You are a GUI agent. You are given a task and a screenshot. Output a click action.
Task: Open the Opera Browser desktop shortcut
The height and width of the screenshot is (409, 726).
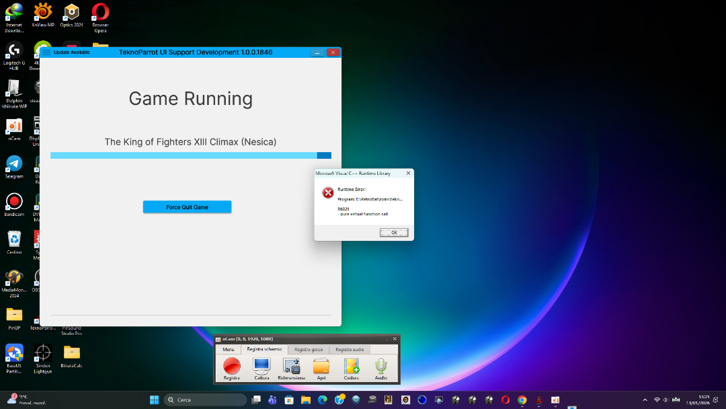pos(100,13)
